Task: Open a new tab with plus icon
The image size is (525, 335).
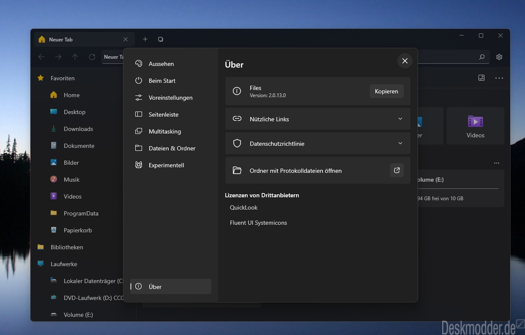Action: click(145, 39)
